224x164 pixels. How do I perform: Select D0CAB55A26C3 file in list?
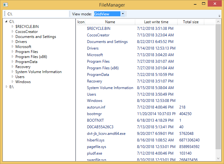click(146, 127)
